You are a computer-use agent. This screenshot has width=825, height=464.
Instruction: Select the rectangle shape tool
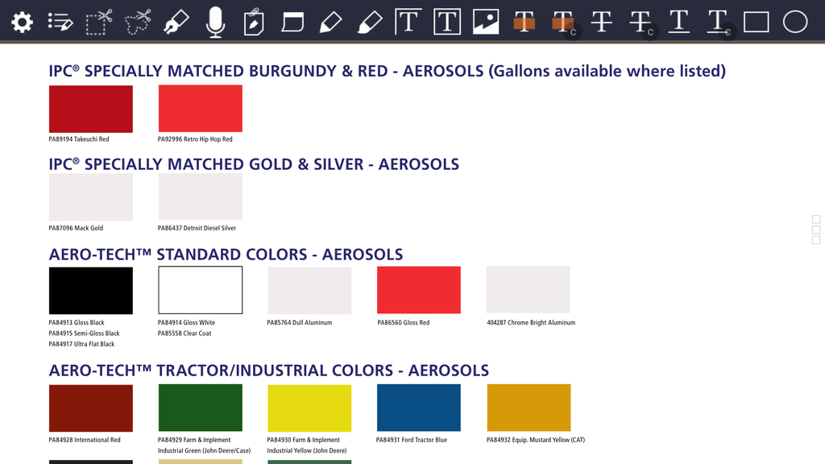point(756,22)
